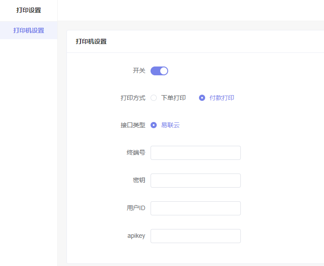324x266 pixels.
Task: Select the 下单打印 radio option
Action: click(154, 98)
